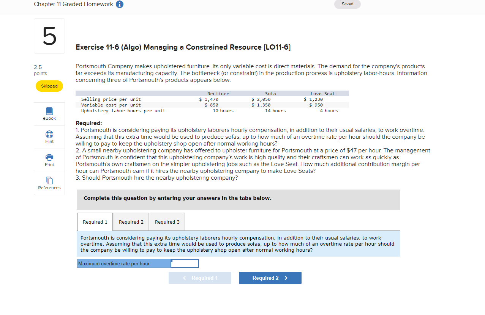The width and height of the screenshot is (485, 315).
Task: Click the info icon beside Chapter 11 Graded Homework
Action: 119,4
